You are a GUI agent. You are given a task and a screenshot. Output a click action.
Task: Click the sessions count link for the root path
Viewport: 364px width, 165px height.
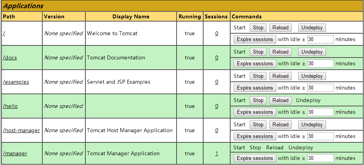click(216, 33)
